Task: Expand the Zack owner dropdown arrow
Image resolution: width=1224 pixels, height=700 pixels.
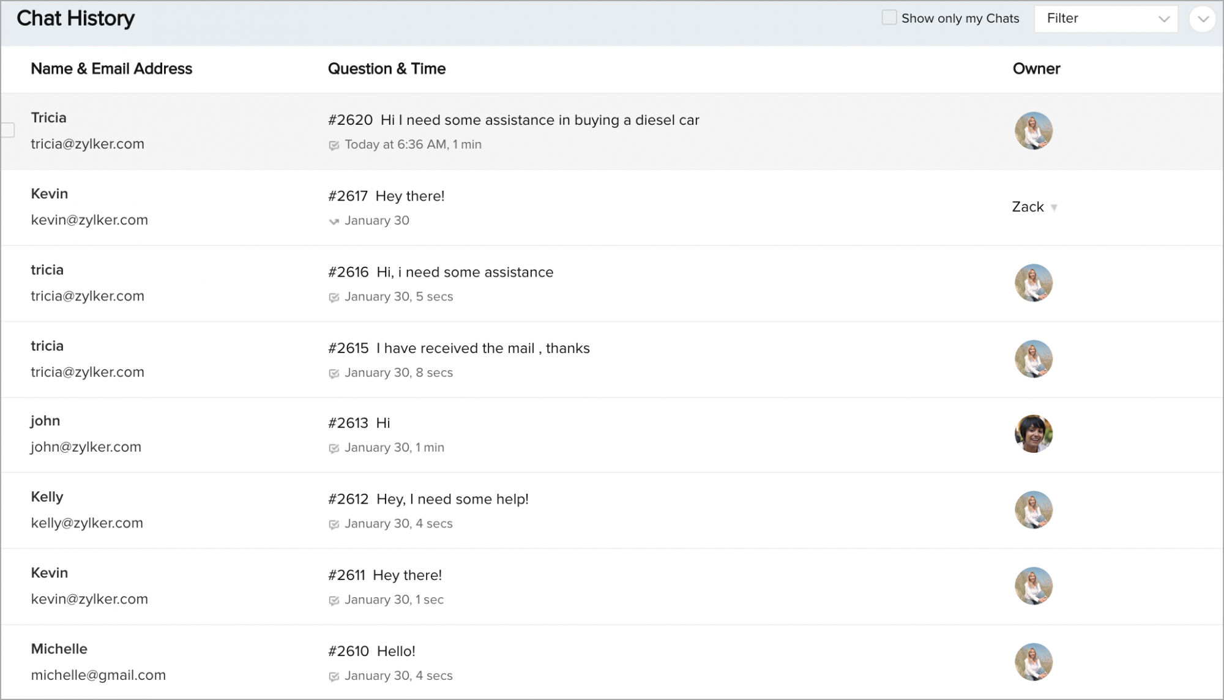Action: tap(1054, 207)
